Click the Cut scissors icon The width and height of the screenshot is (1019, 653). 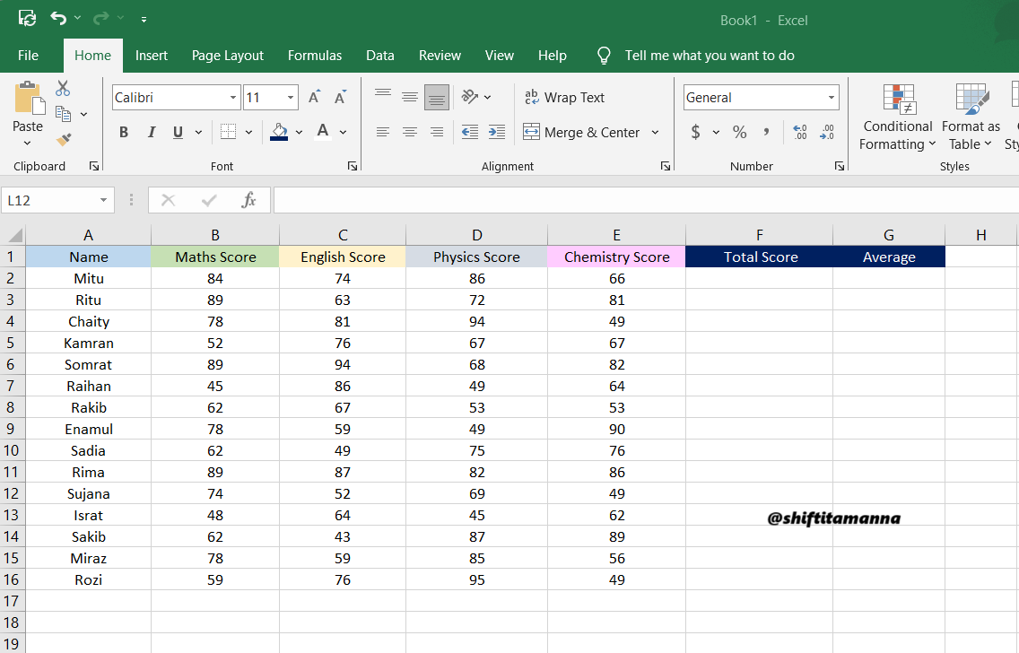click(x=63, y=88)
